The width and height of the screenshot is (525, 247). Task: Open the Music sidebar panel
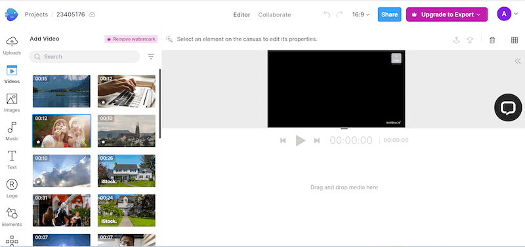click(12, 132)
